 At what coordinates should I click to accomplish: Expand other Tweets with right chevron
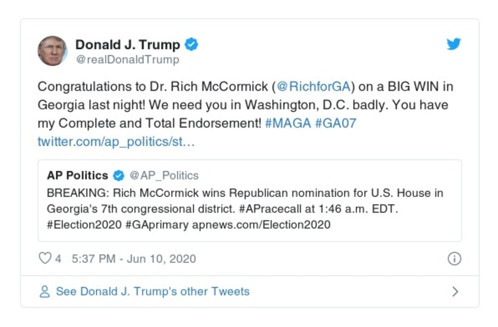455,291
